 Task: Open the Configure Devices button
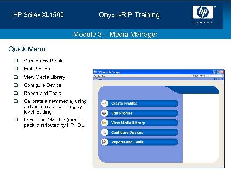coord(140,133)
